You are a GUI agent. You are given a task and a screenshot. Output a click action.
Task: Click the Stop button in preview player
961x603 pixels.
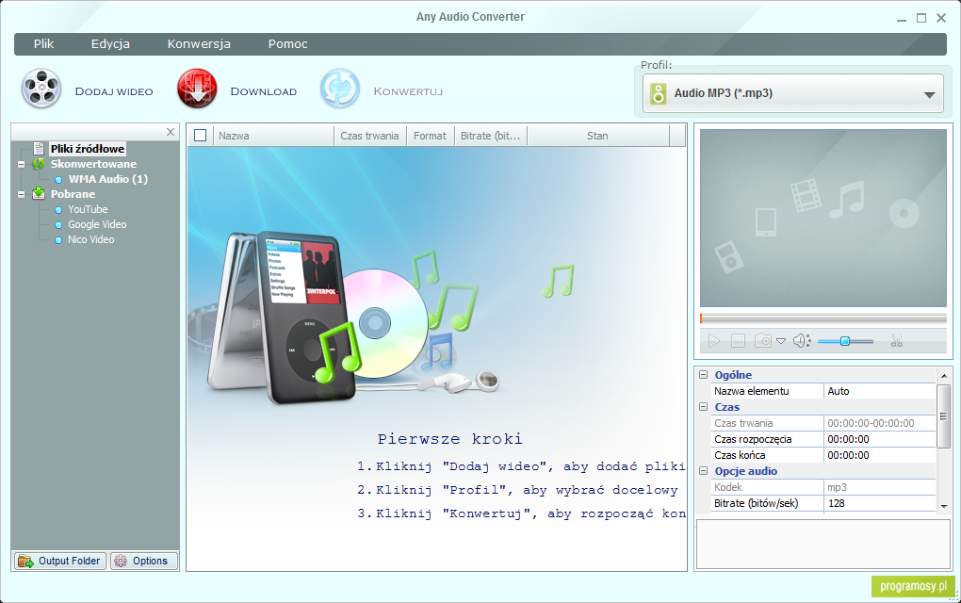click(738, 341)
